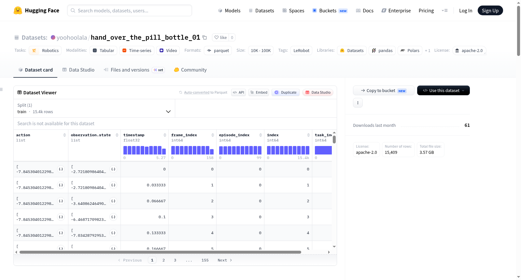521x280 pixels.
Task: Open the Use this dataset dropdown
Action: tap(444, 90)
